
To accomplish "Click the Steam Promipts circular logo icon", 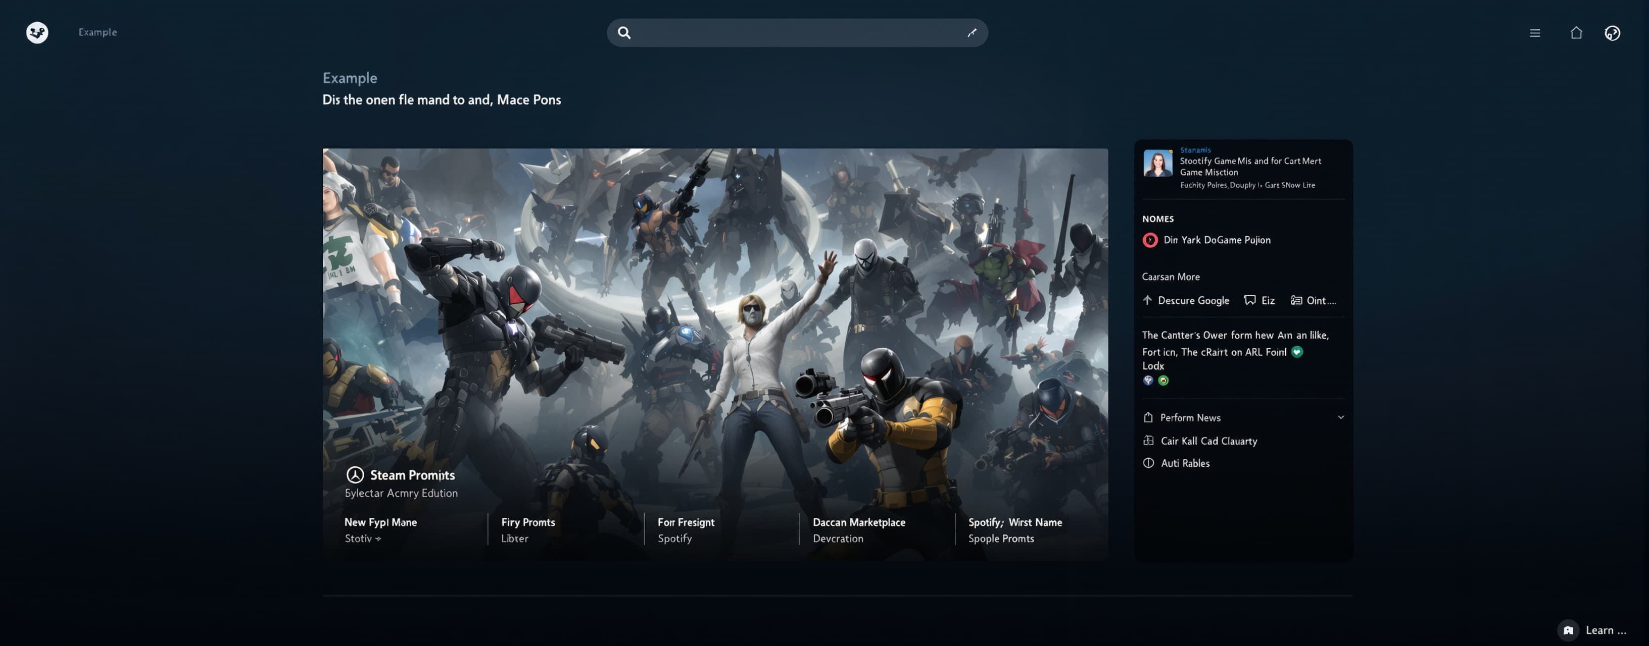I will pyautogui.click(x=355, y=474).
